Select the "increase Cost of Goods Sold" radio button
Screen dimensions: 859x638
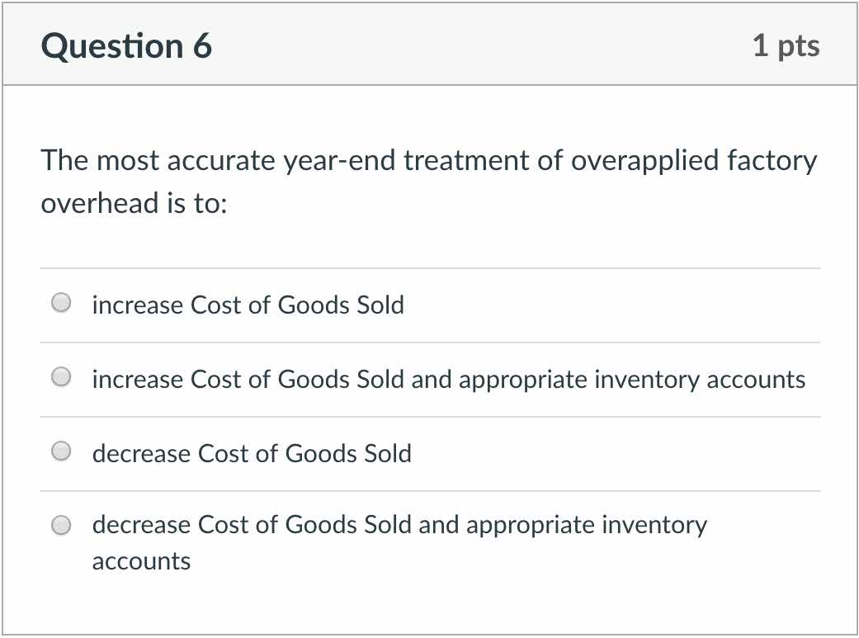click(61, 304)
